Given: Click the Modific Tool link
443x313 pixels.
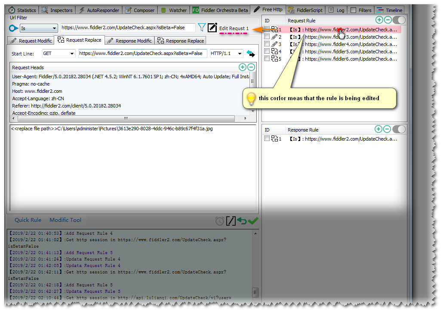Looking at the screenshot, I should pos(65,220).
